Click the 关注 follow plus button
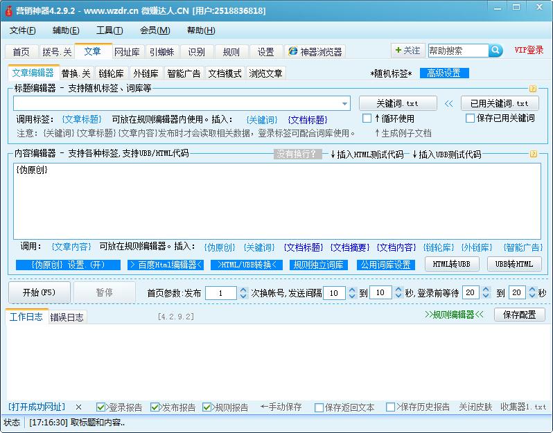The height and width of the screenshot is (433, 553). (407, 51)
